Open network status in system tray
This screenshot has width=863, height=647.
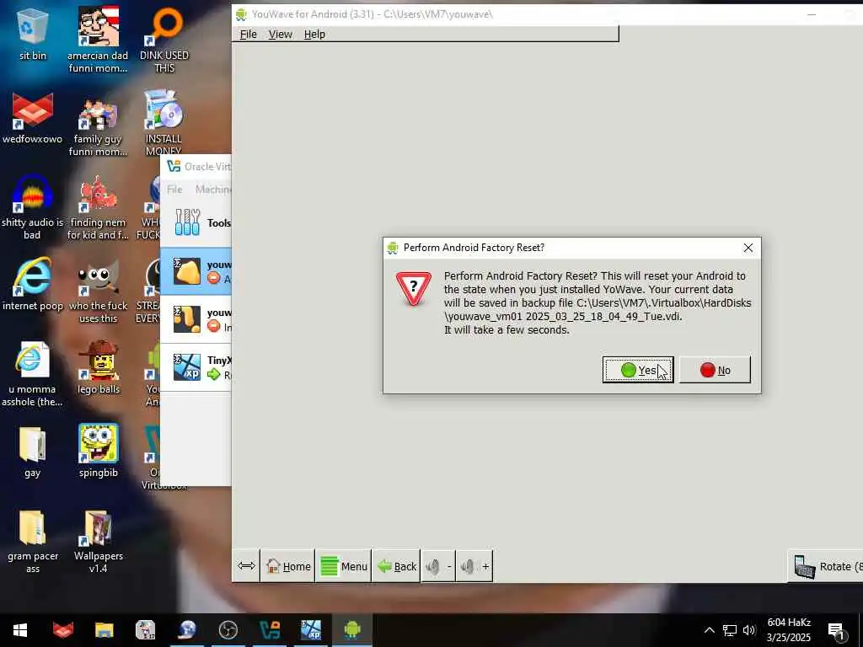(x=730, y=630)
